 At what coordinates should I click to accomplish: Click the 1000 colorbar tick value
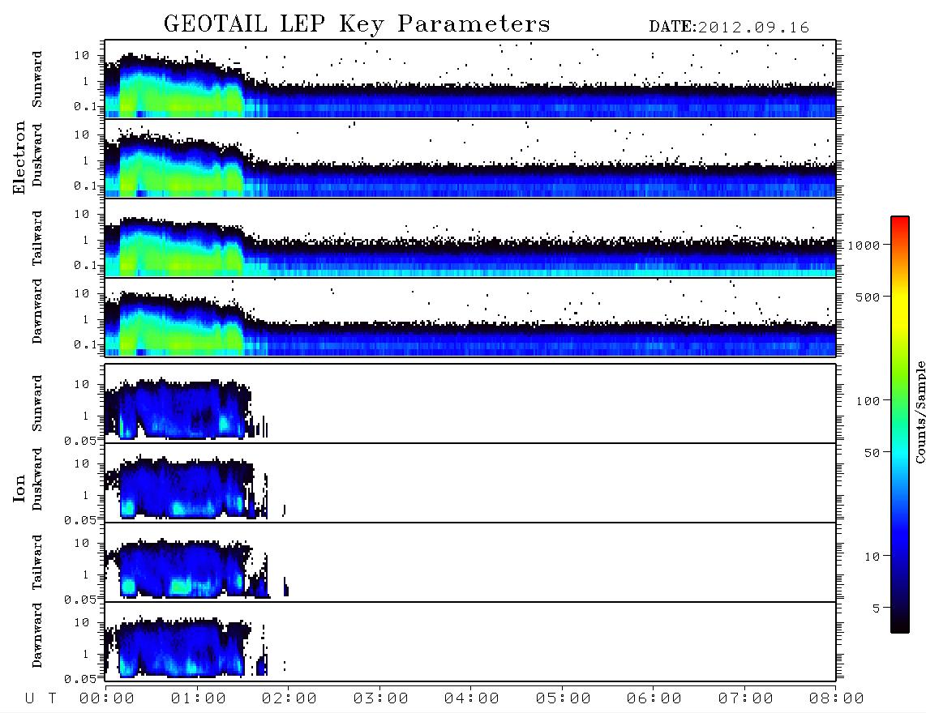click(864, 245)
